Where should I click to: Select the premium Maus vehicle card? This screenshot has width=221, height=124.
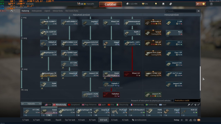click(174, 33)
